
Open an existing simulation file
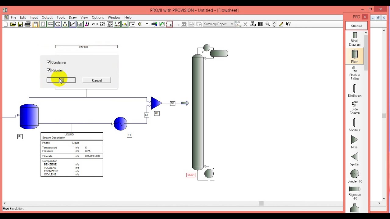13,24
